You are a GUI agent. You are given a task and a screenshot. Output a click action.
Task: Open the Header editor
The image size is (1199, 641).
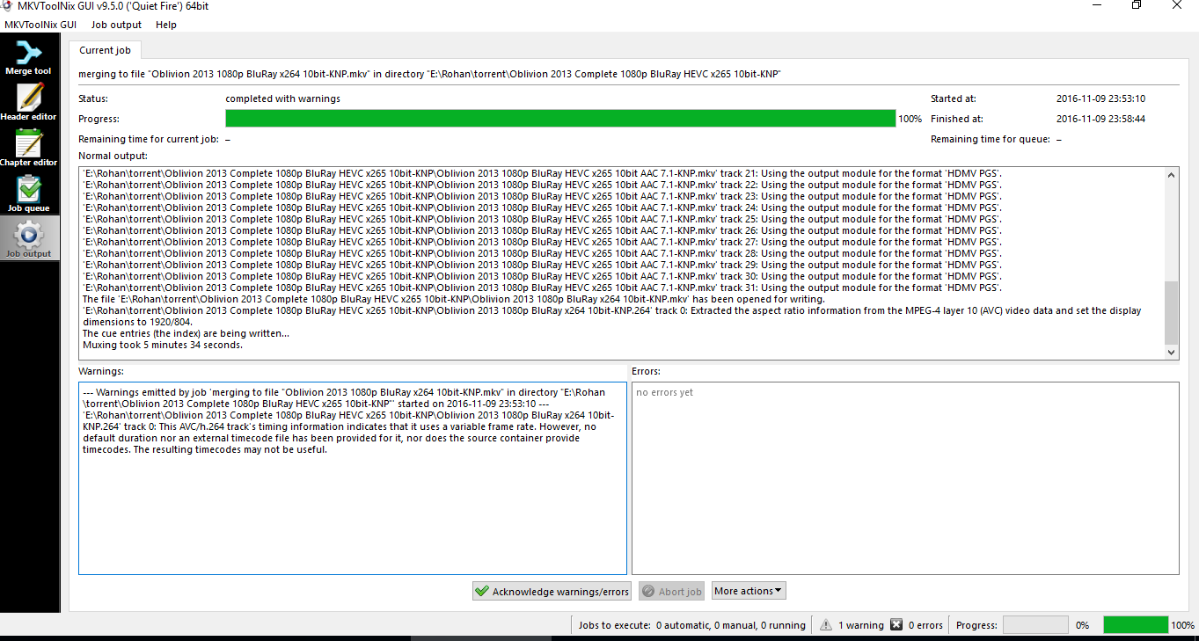click(29, 103)
